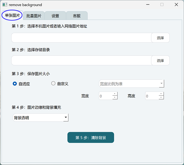Minimize the remove background window
Screen dimensions: 184x165
[x=148, y=4]
